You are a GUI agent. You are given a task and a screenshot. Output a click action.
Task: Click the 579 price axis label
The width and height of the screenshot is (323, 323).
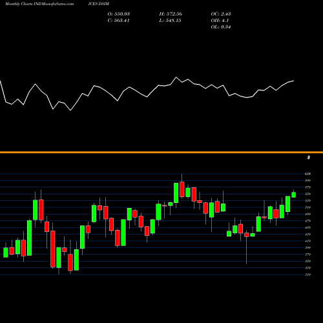click(307, 187)
